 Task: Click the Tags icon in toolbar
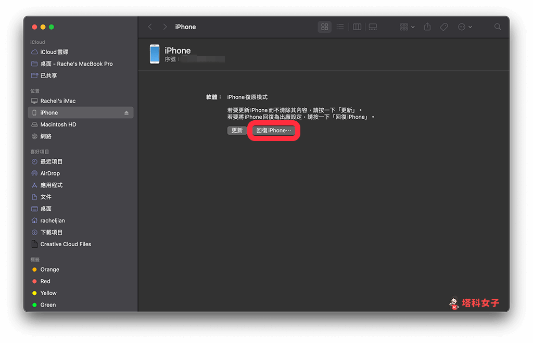(444, 27)
